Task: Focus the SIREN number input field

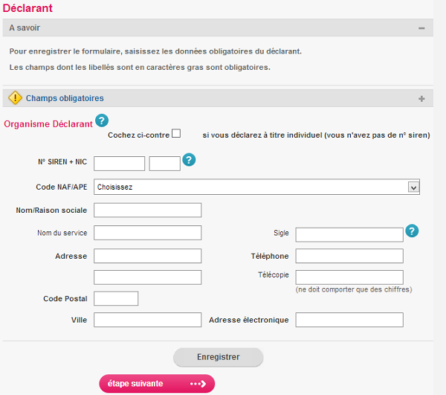Action: pos(119,164)
